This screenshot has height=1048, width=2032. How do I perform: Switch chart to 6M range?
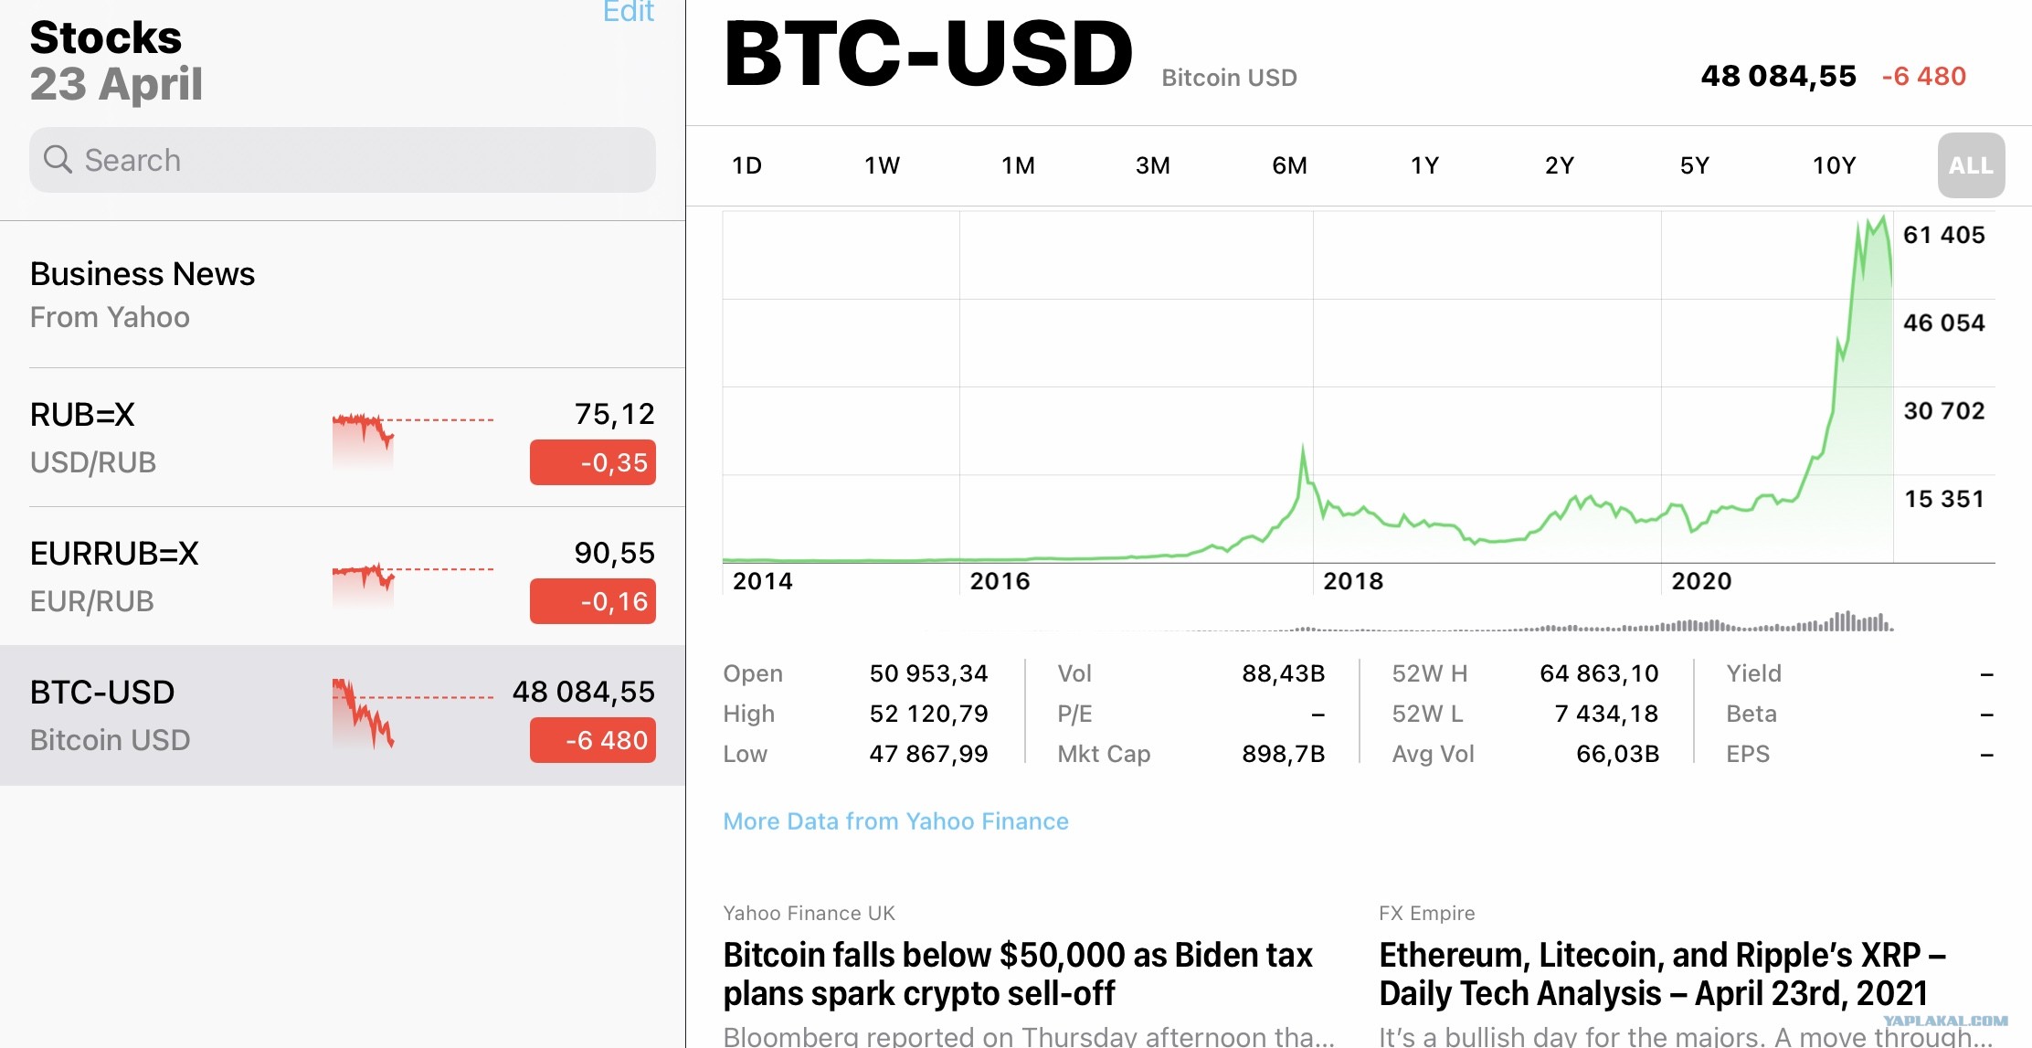(1289, 165)
